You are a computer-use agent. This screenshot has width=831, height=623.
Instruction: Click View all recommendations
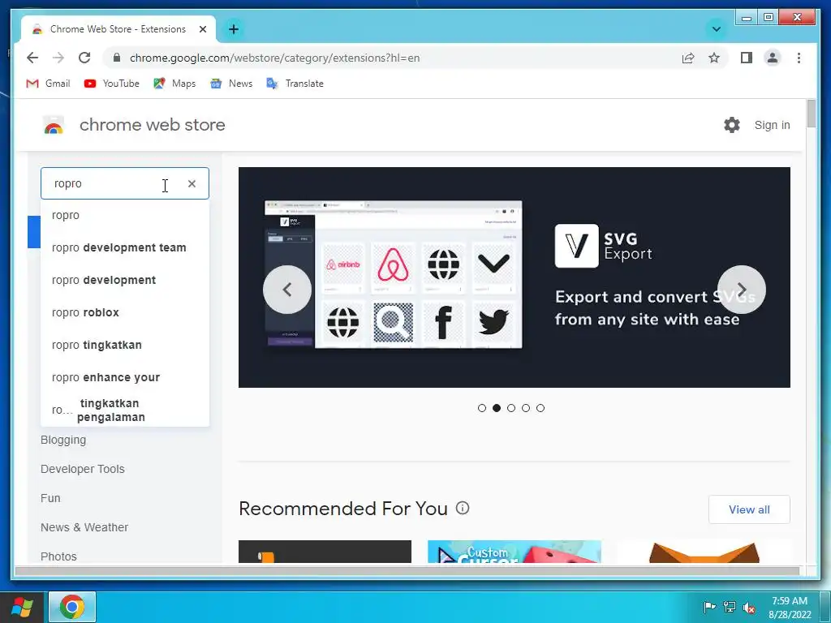[x=749, y=509]
